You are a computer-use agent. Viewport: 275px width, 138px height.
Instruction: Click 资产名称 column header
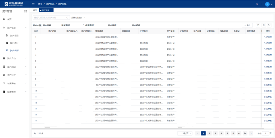tap(52, 31)
